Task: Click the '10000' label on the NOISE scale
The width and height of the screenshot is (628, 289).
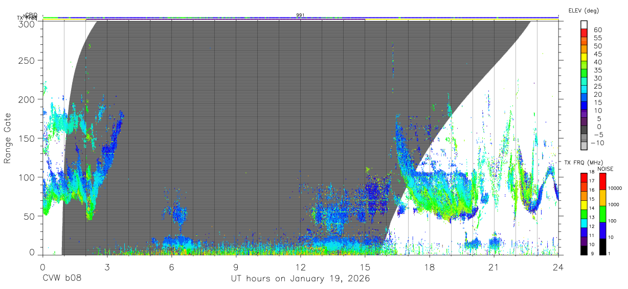Action: click(x=615, y=188)
